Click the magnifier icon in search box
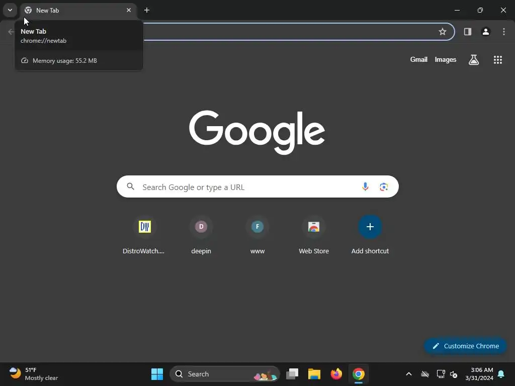 (x=131, y=187)
